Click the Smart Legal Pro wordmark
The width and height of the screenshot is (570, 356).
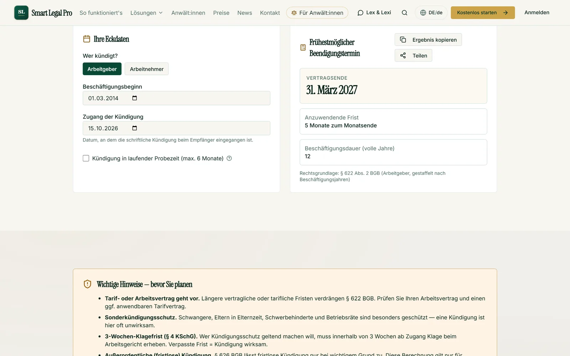tap(52, 13)
